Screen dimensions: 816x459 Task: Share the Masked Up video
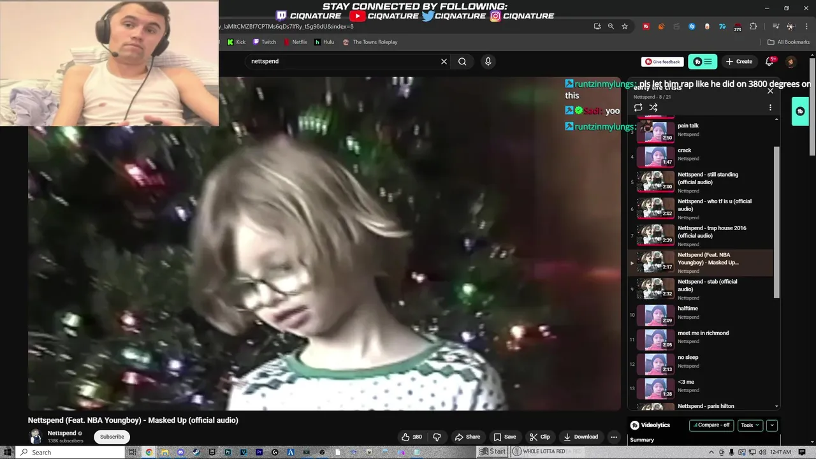tap(467, 437)
